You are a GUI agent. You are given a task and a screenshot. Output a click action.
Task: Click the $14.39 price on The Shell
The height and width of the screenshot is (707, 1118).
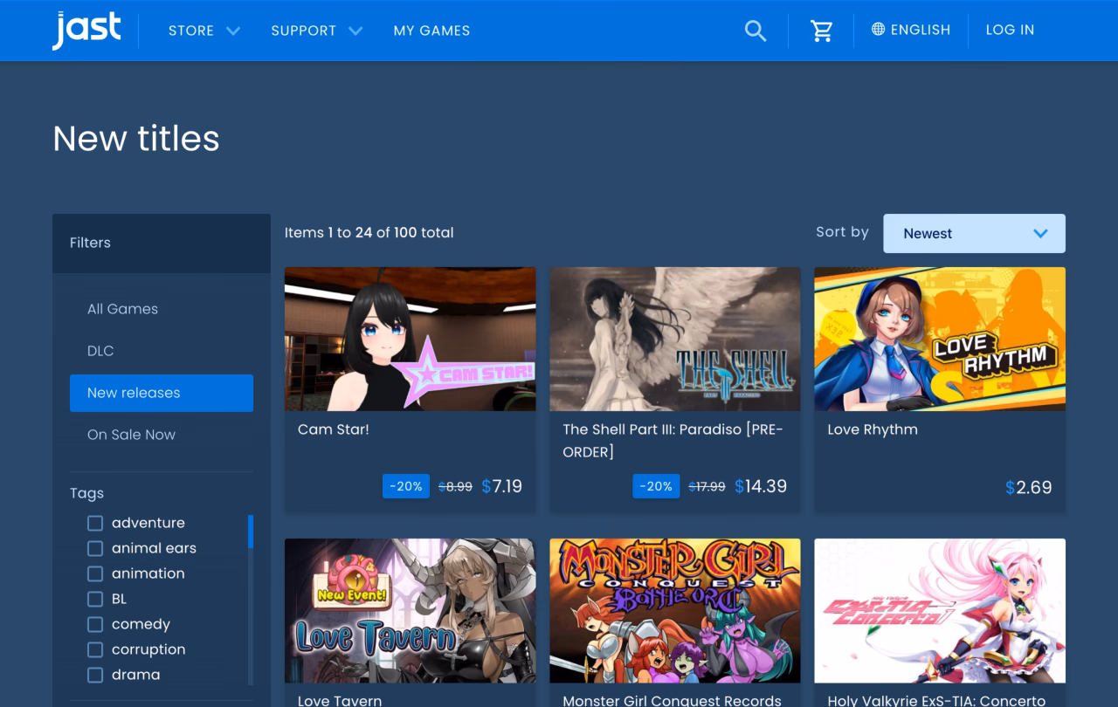761,486
